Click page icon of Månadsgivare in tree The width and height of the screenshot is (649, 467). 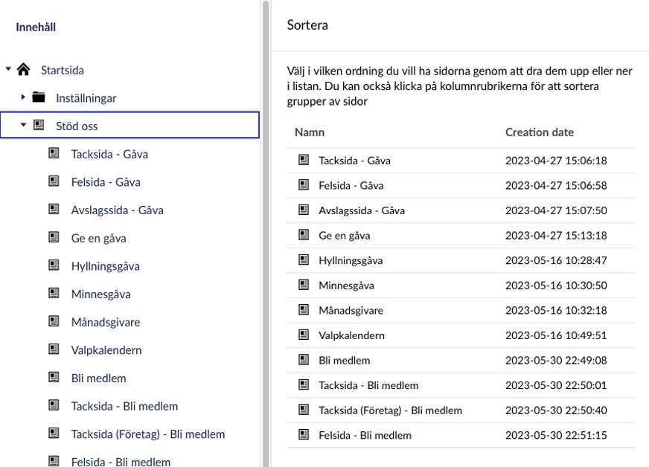(54, 321)
